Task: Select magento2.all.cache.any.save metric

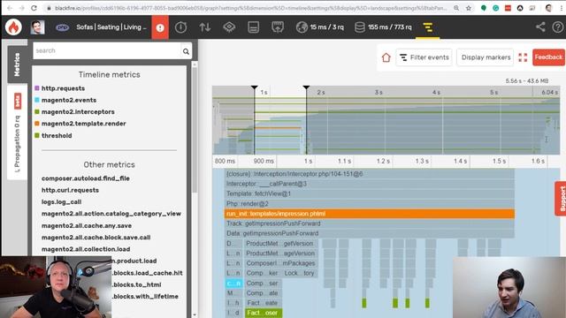Action: (87, 226)
